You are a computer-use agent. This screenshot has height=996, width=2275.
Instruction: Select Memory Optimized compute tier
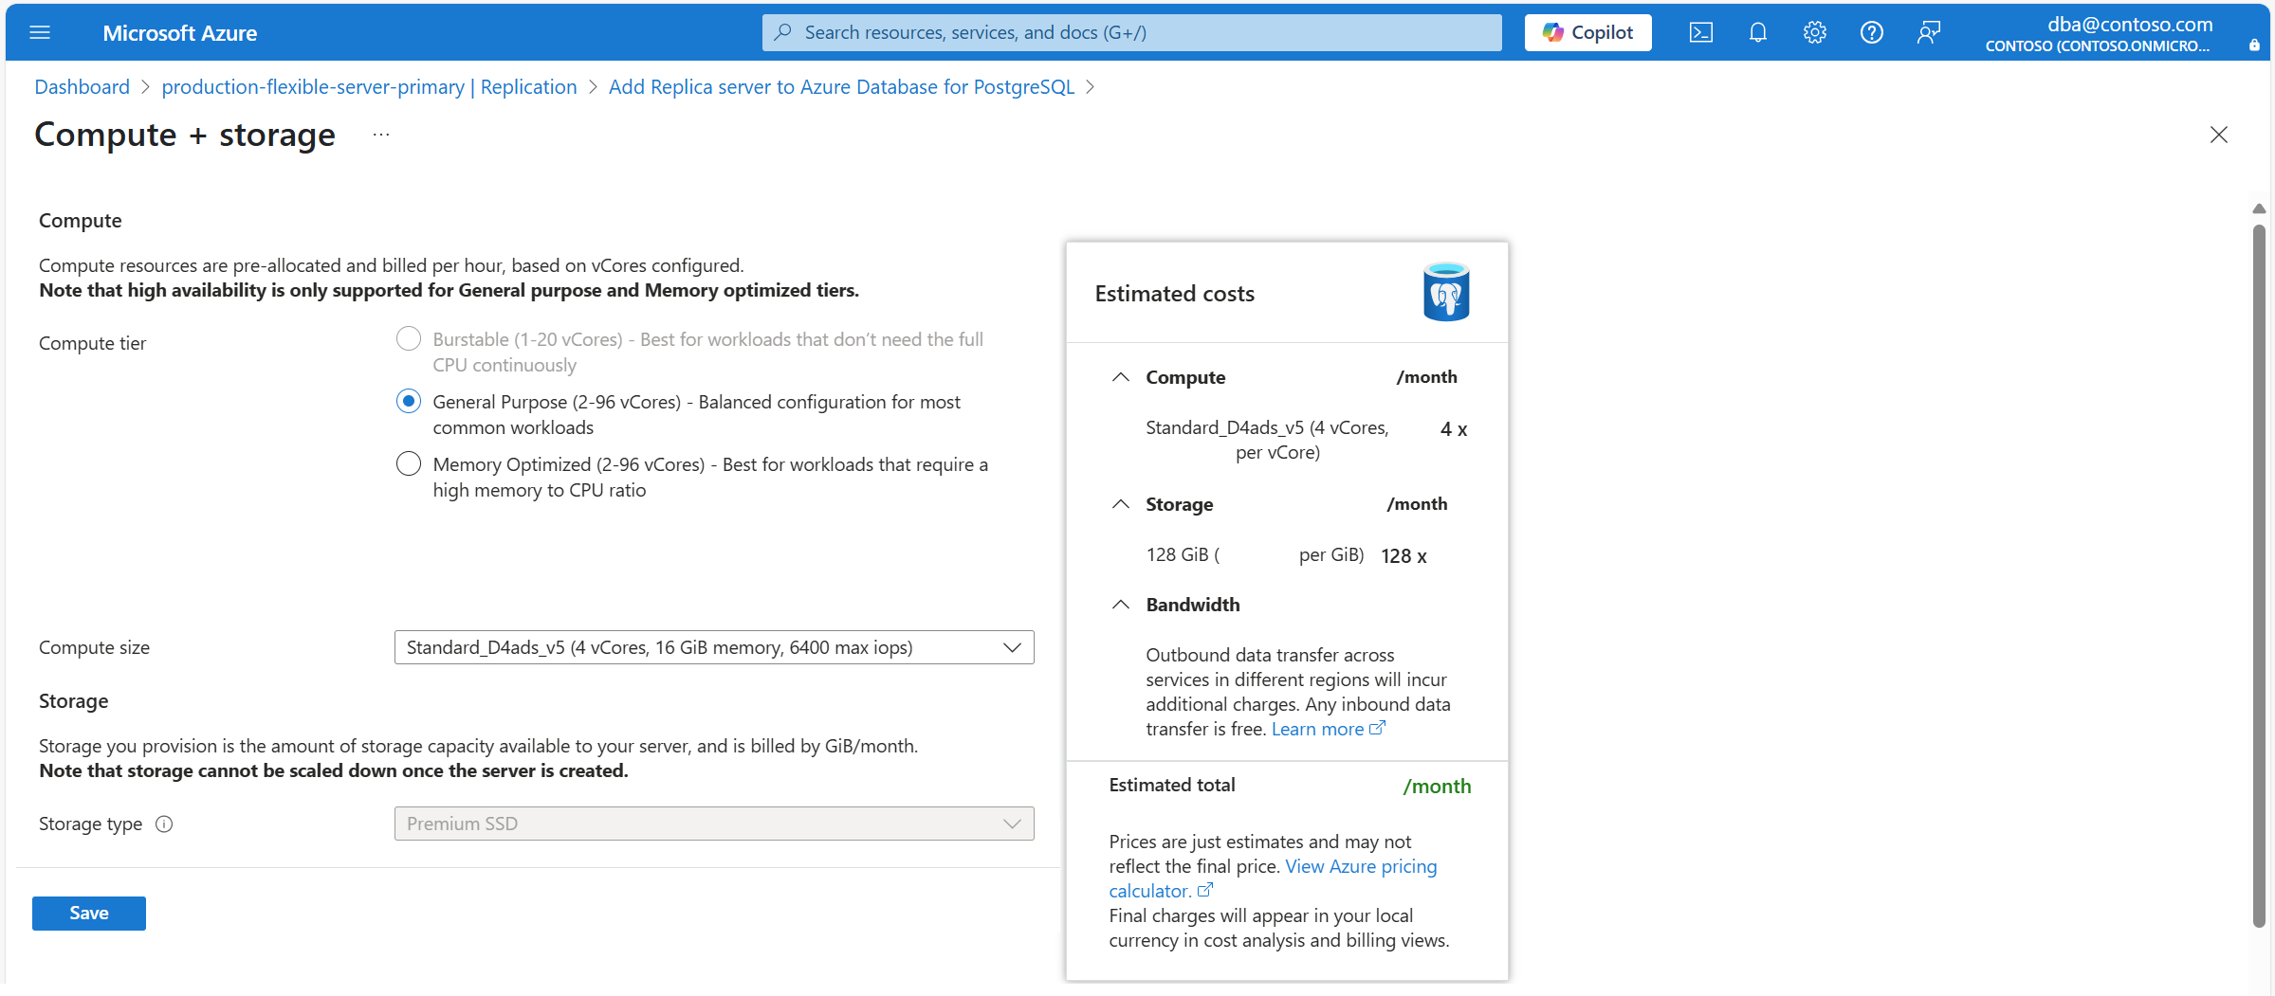(x=409, y=464)
